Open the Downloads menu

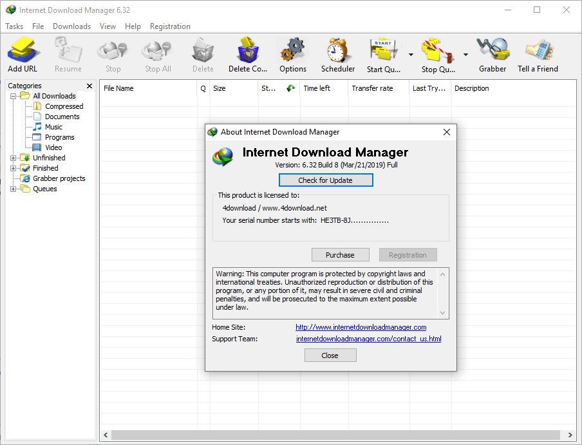[x=71, y=26]
